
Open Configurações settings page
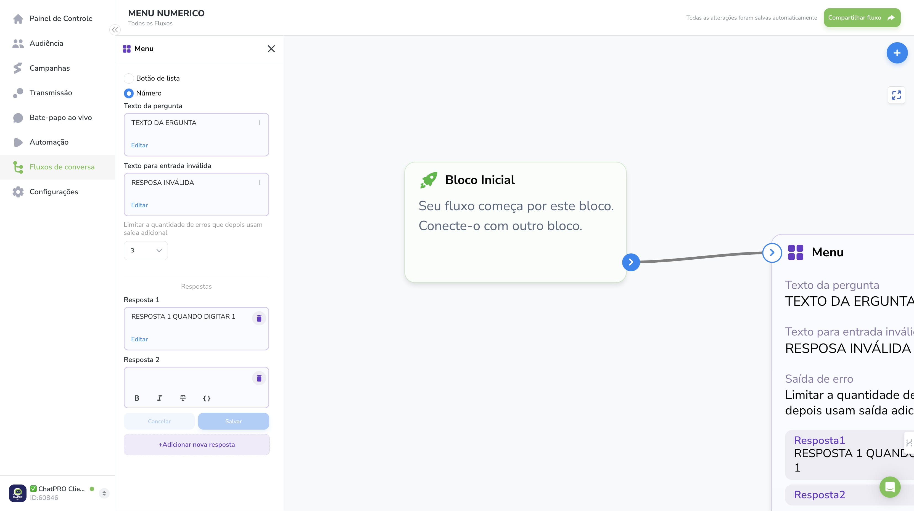pos(57,192)
